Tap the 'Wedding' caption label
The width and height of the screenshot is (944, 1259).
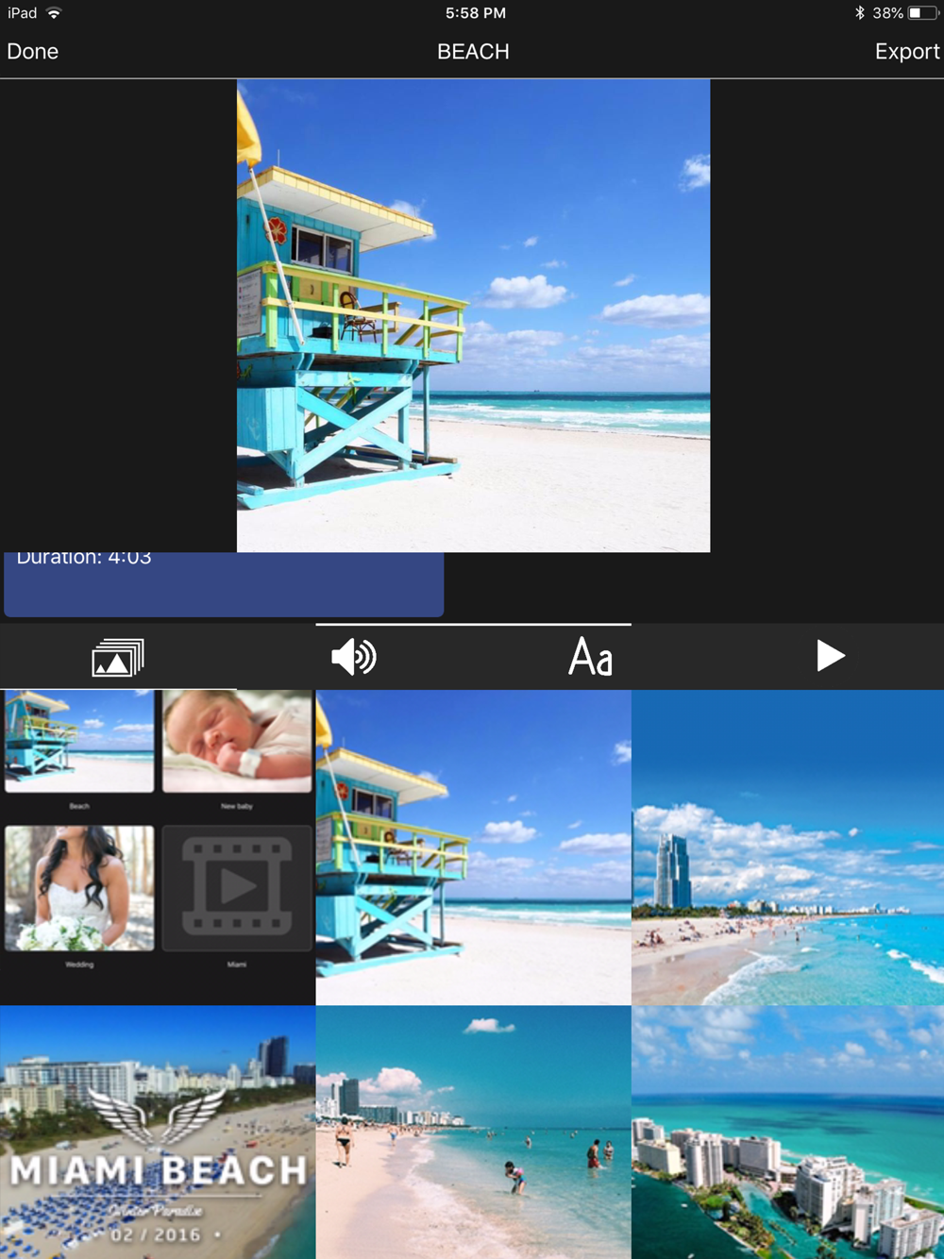coord(79,965)
